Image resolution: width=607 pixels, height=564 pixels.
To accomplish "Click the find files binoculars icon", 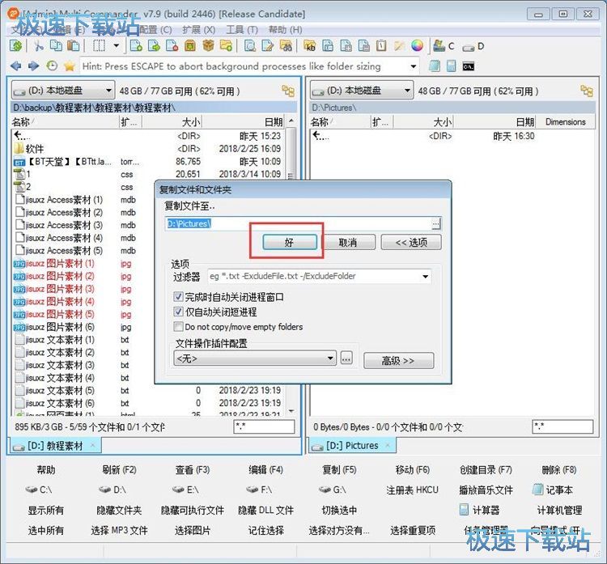I will pyautogui.click(x=286, y=46).
